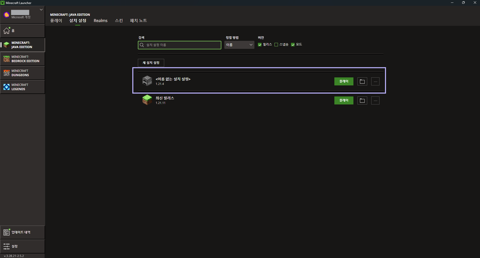Viewport: 480px width, 258px height.
Task: Close the Minecraft Launcher window
Action: coord(475,3)
